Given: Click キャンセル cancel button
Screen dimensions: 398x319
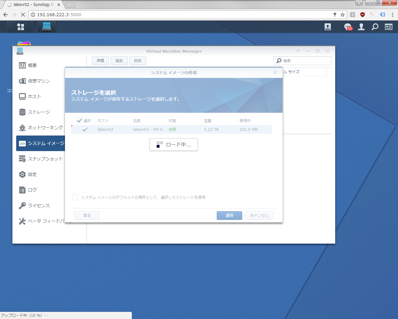Looking at the screenshot, I should (259, 216).
